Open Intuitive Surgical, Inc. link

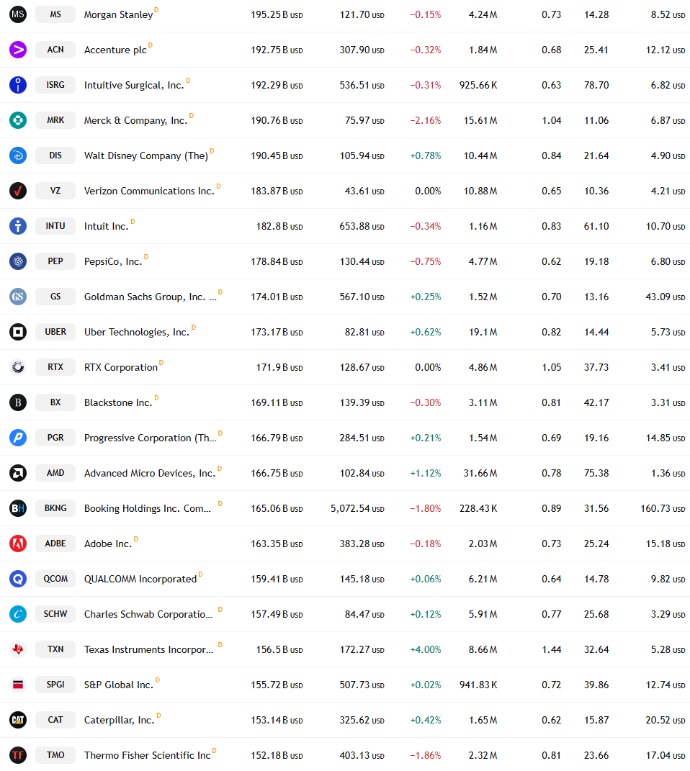tap(134, 86)
